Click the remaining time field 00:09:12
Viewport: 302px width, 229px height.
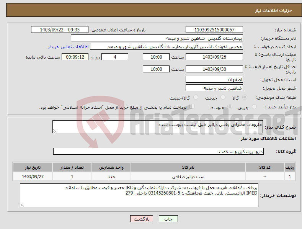point(75,57)
